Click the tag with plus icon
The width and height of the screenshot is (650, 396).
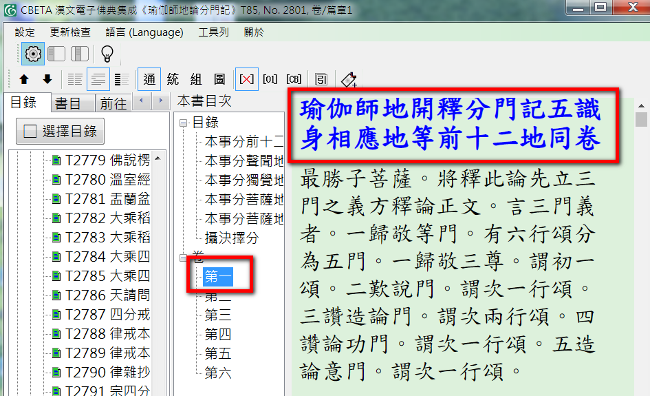[349, 80]
